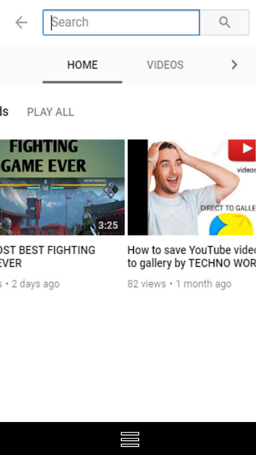Open 'How to save YouTube video' title

pos(192,257)
